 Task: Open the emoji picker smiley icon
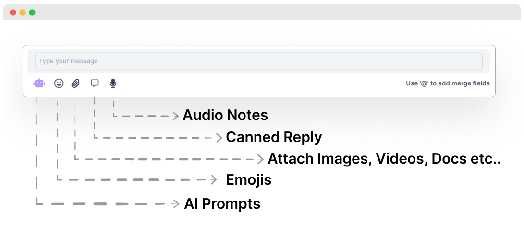[59, 83]
